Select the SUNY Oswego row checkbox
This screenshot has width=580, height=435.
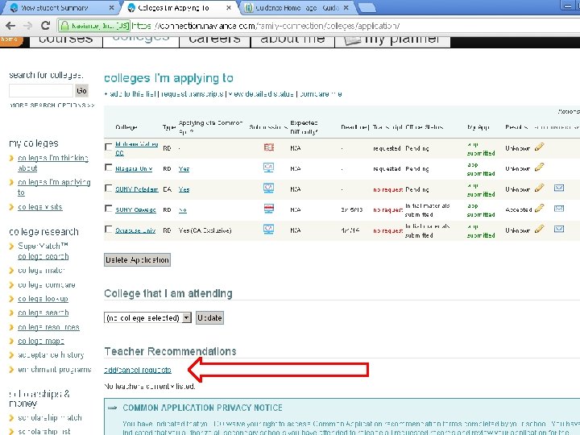109,209
